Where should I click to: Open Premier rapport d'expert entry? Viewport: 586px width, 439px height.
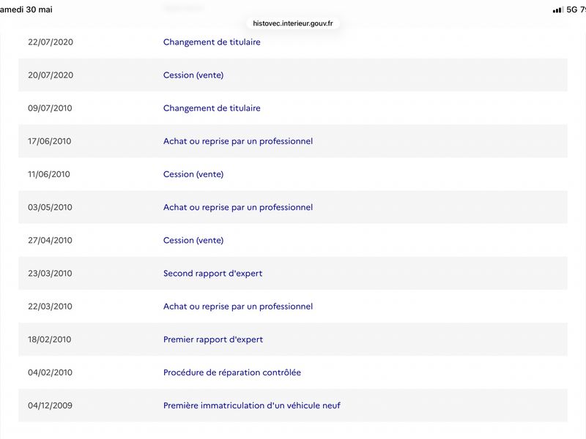point(292,339)
